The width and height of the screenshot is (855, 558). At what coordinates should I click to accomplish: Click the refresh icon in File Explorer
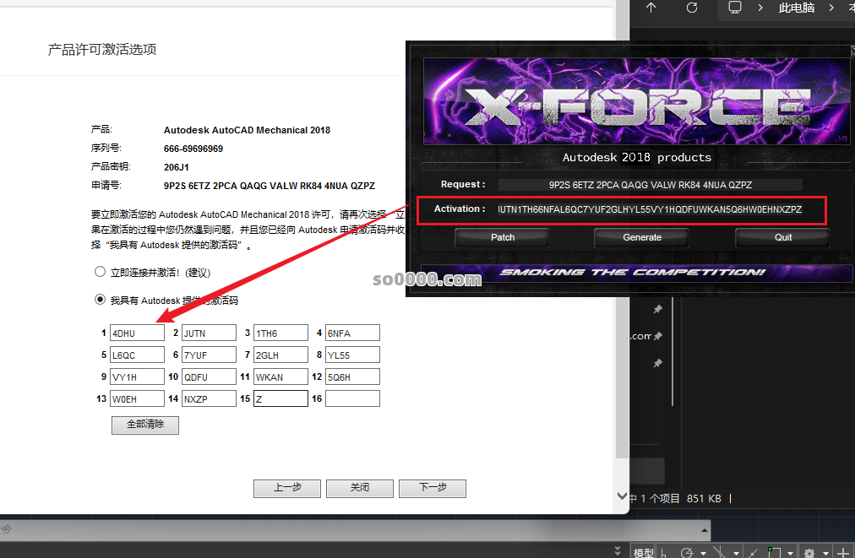(692, 8)
